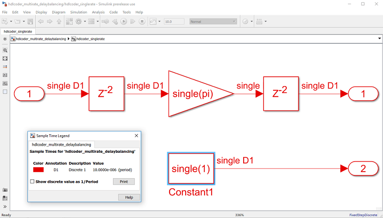Click hdlcoder_singlerate in breadcrumb path
This screenshot has height=218, width=383.
click(x=91, y=39)
